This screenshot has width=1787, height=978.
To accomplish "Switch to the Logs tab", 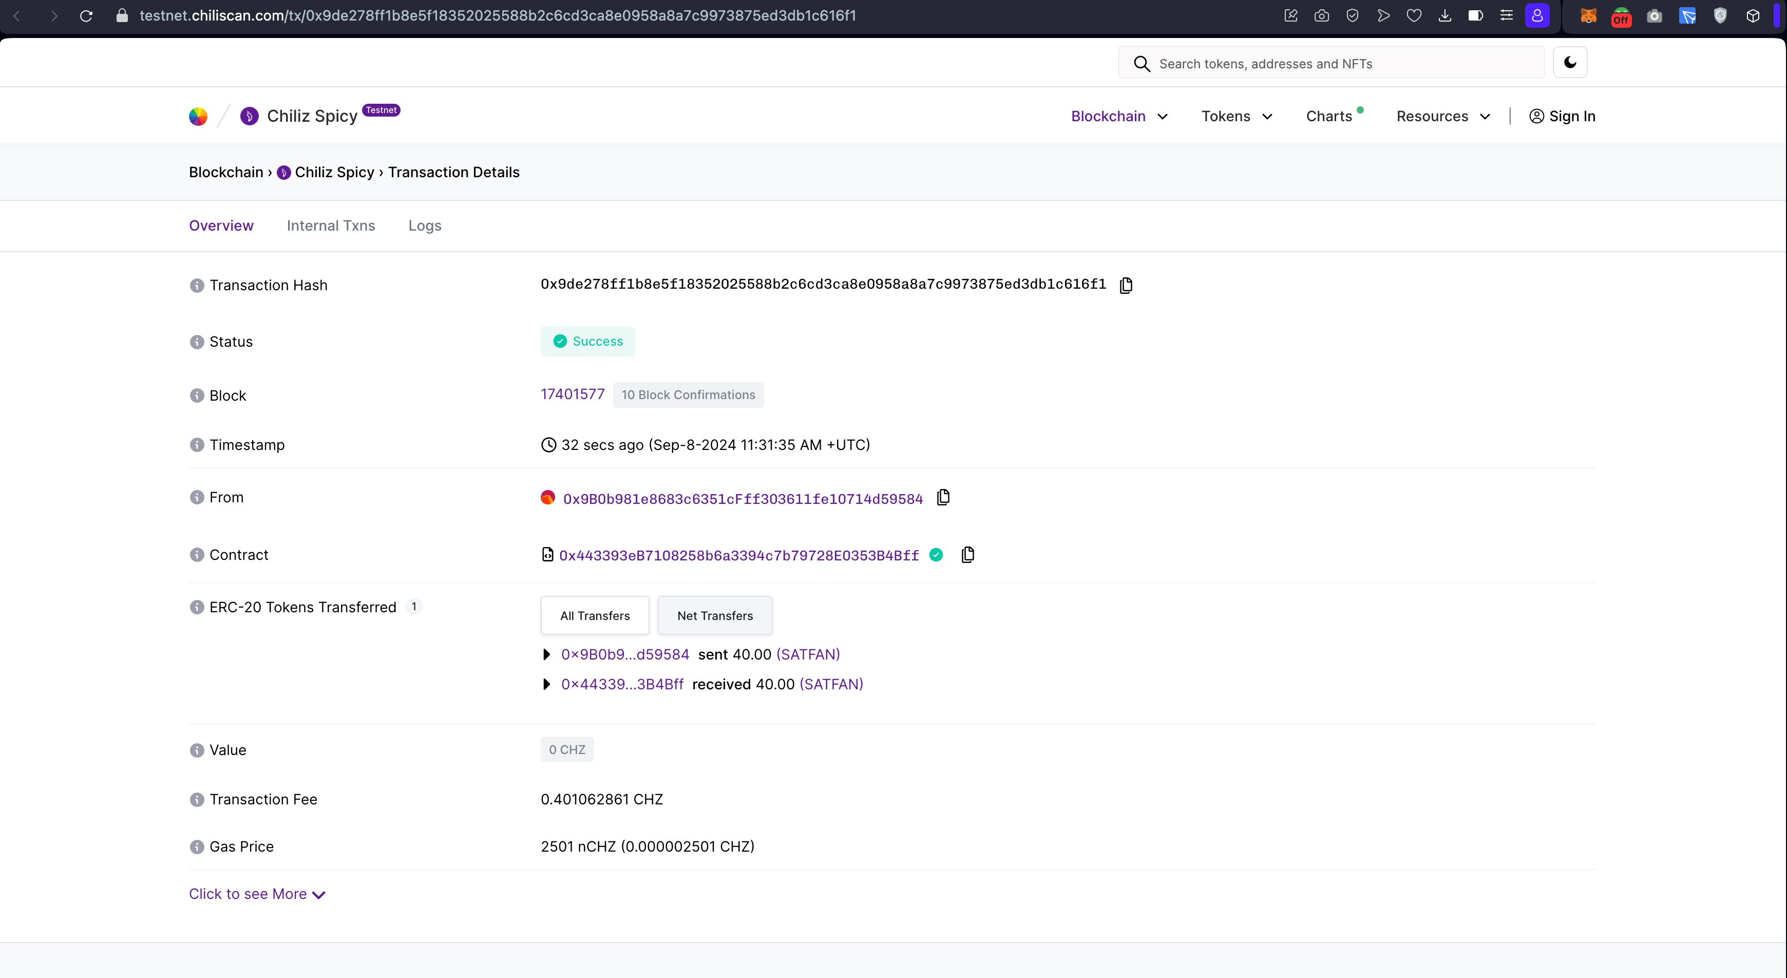I will pos(425,225).
